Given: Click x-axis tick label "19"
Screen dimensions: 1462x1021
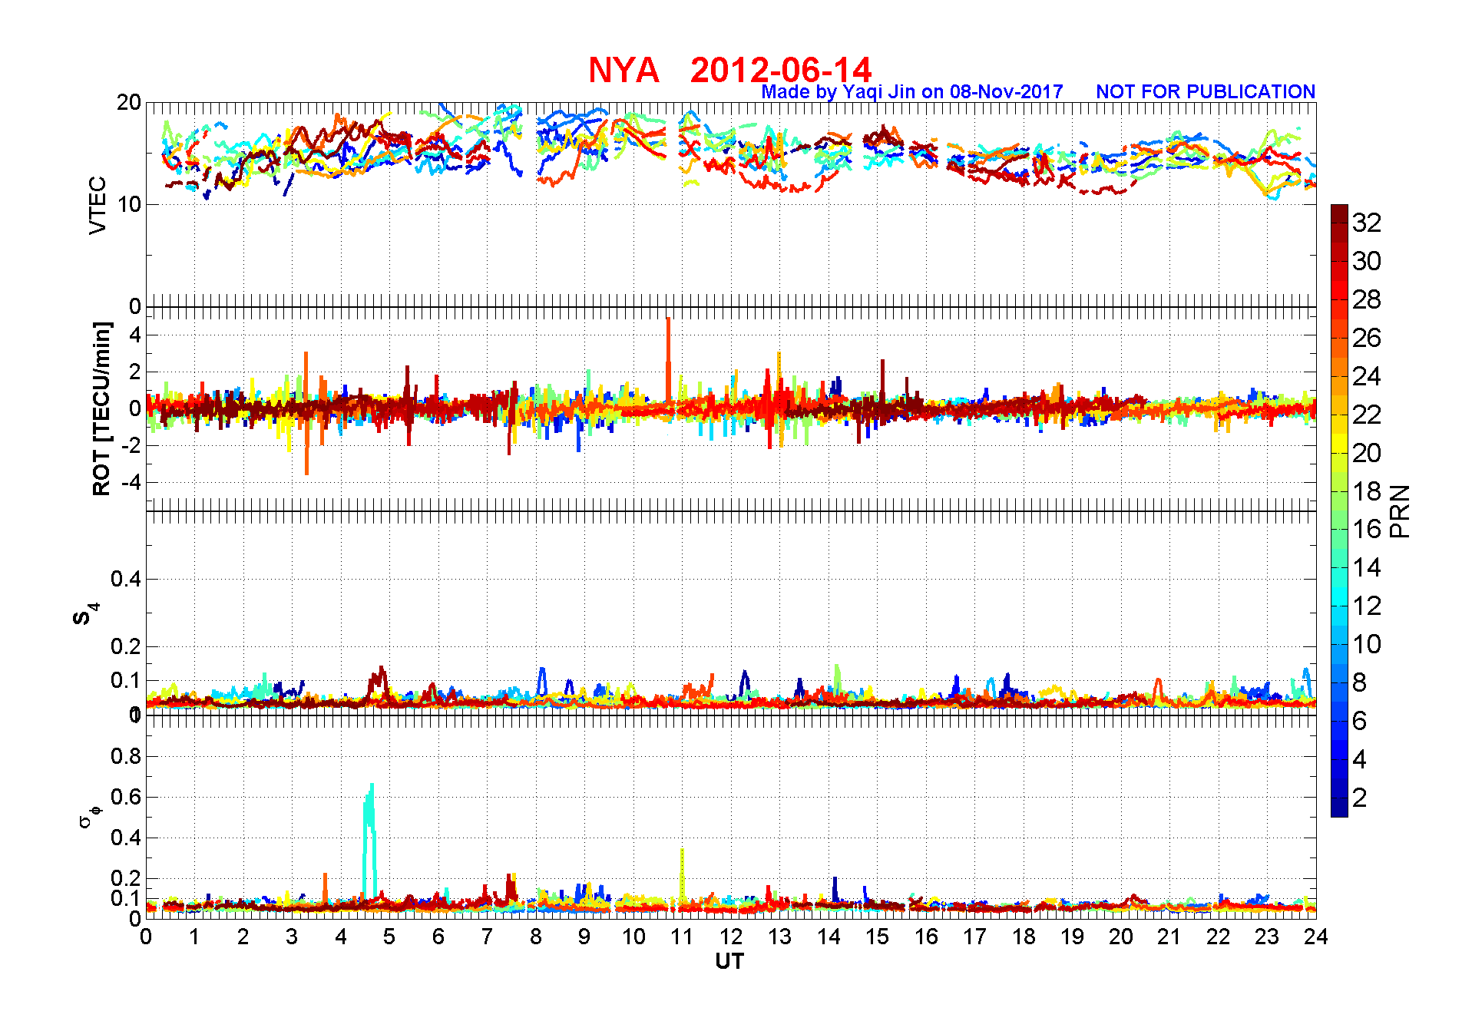Looking at the screenshot, I should click(x=1072, y=937).
